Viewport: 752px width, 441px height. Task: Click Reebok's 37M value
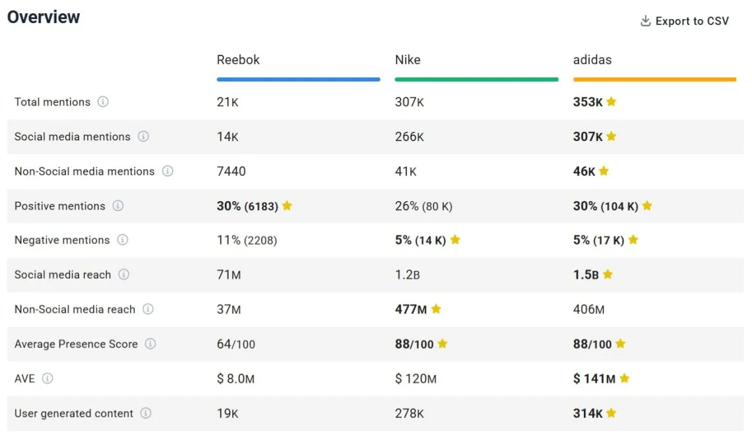tap(229, 309)
